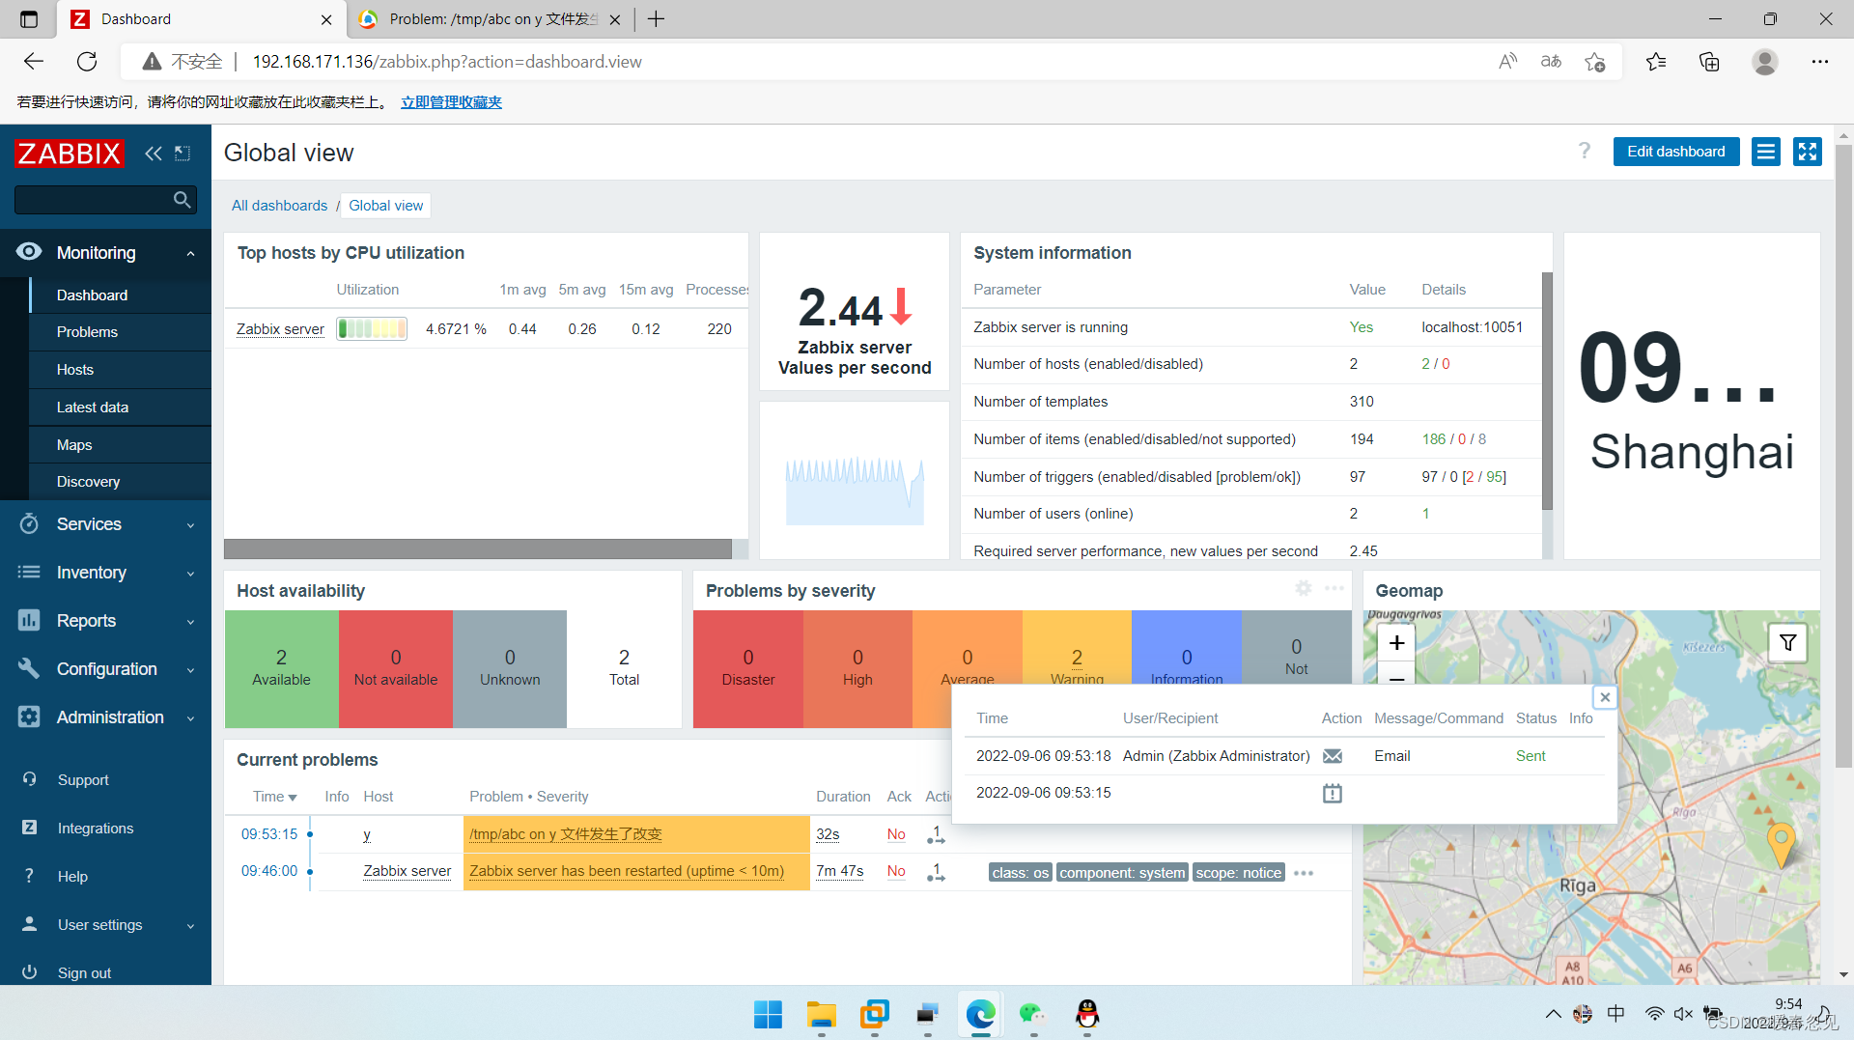Image resolution: width=1854 pixels, height=1040 pixels.
Task: Click the Edit dashboard button
Action: click(x=1675, y=152)
